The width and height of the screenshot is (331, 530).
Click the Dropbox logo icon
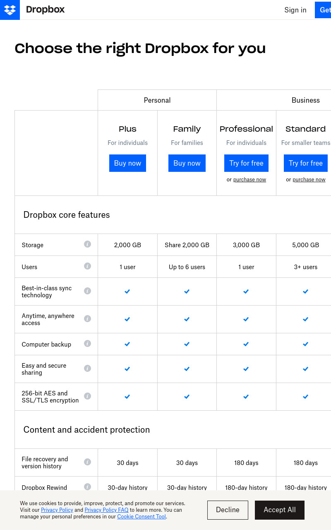10,10
